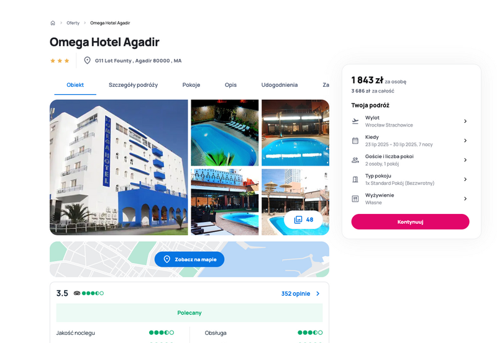Click the door icon next to Typ pokoju
This screenshot has width=497, height=343.
[355, 179]
